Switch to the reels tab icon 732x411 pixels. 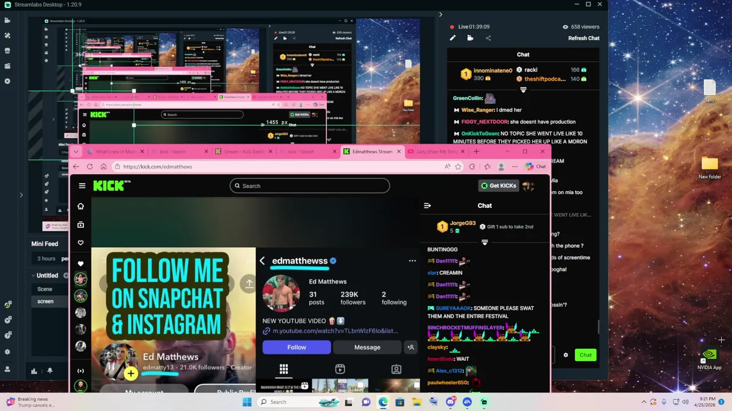click(340, 369)
